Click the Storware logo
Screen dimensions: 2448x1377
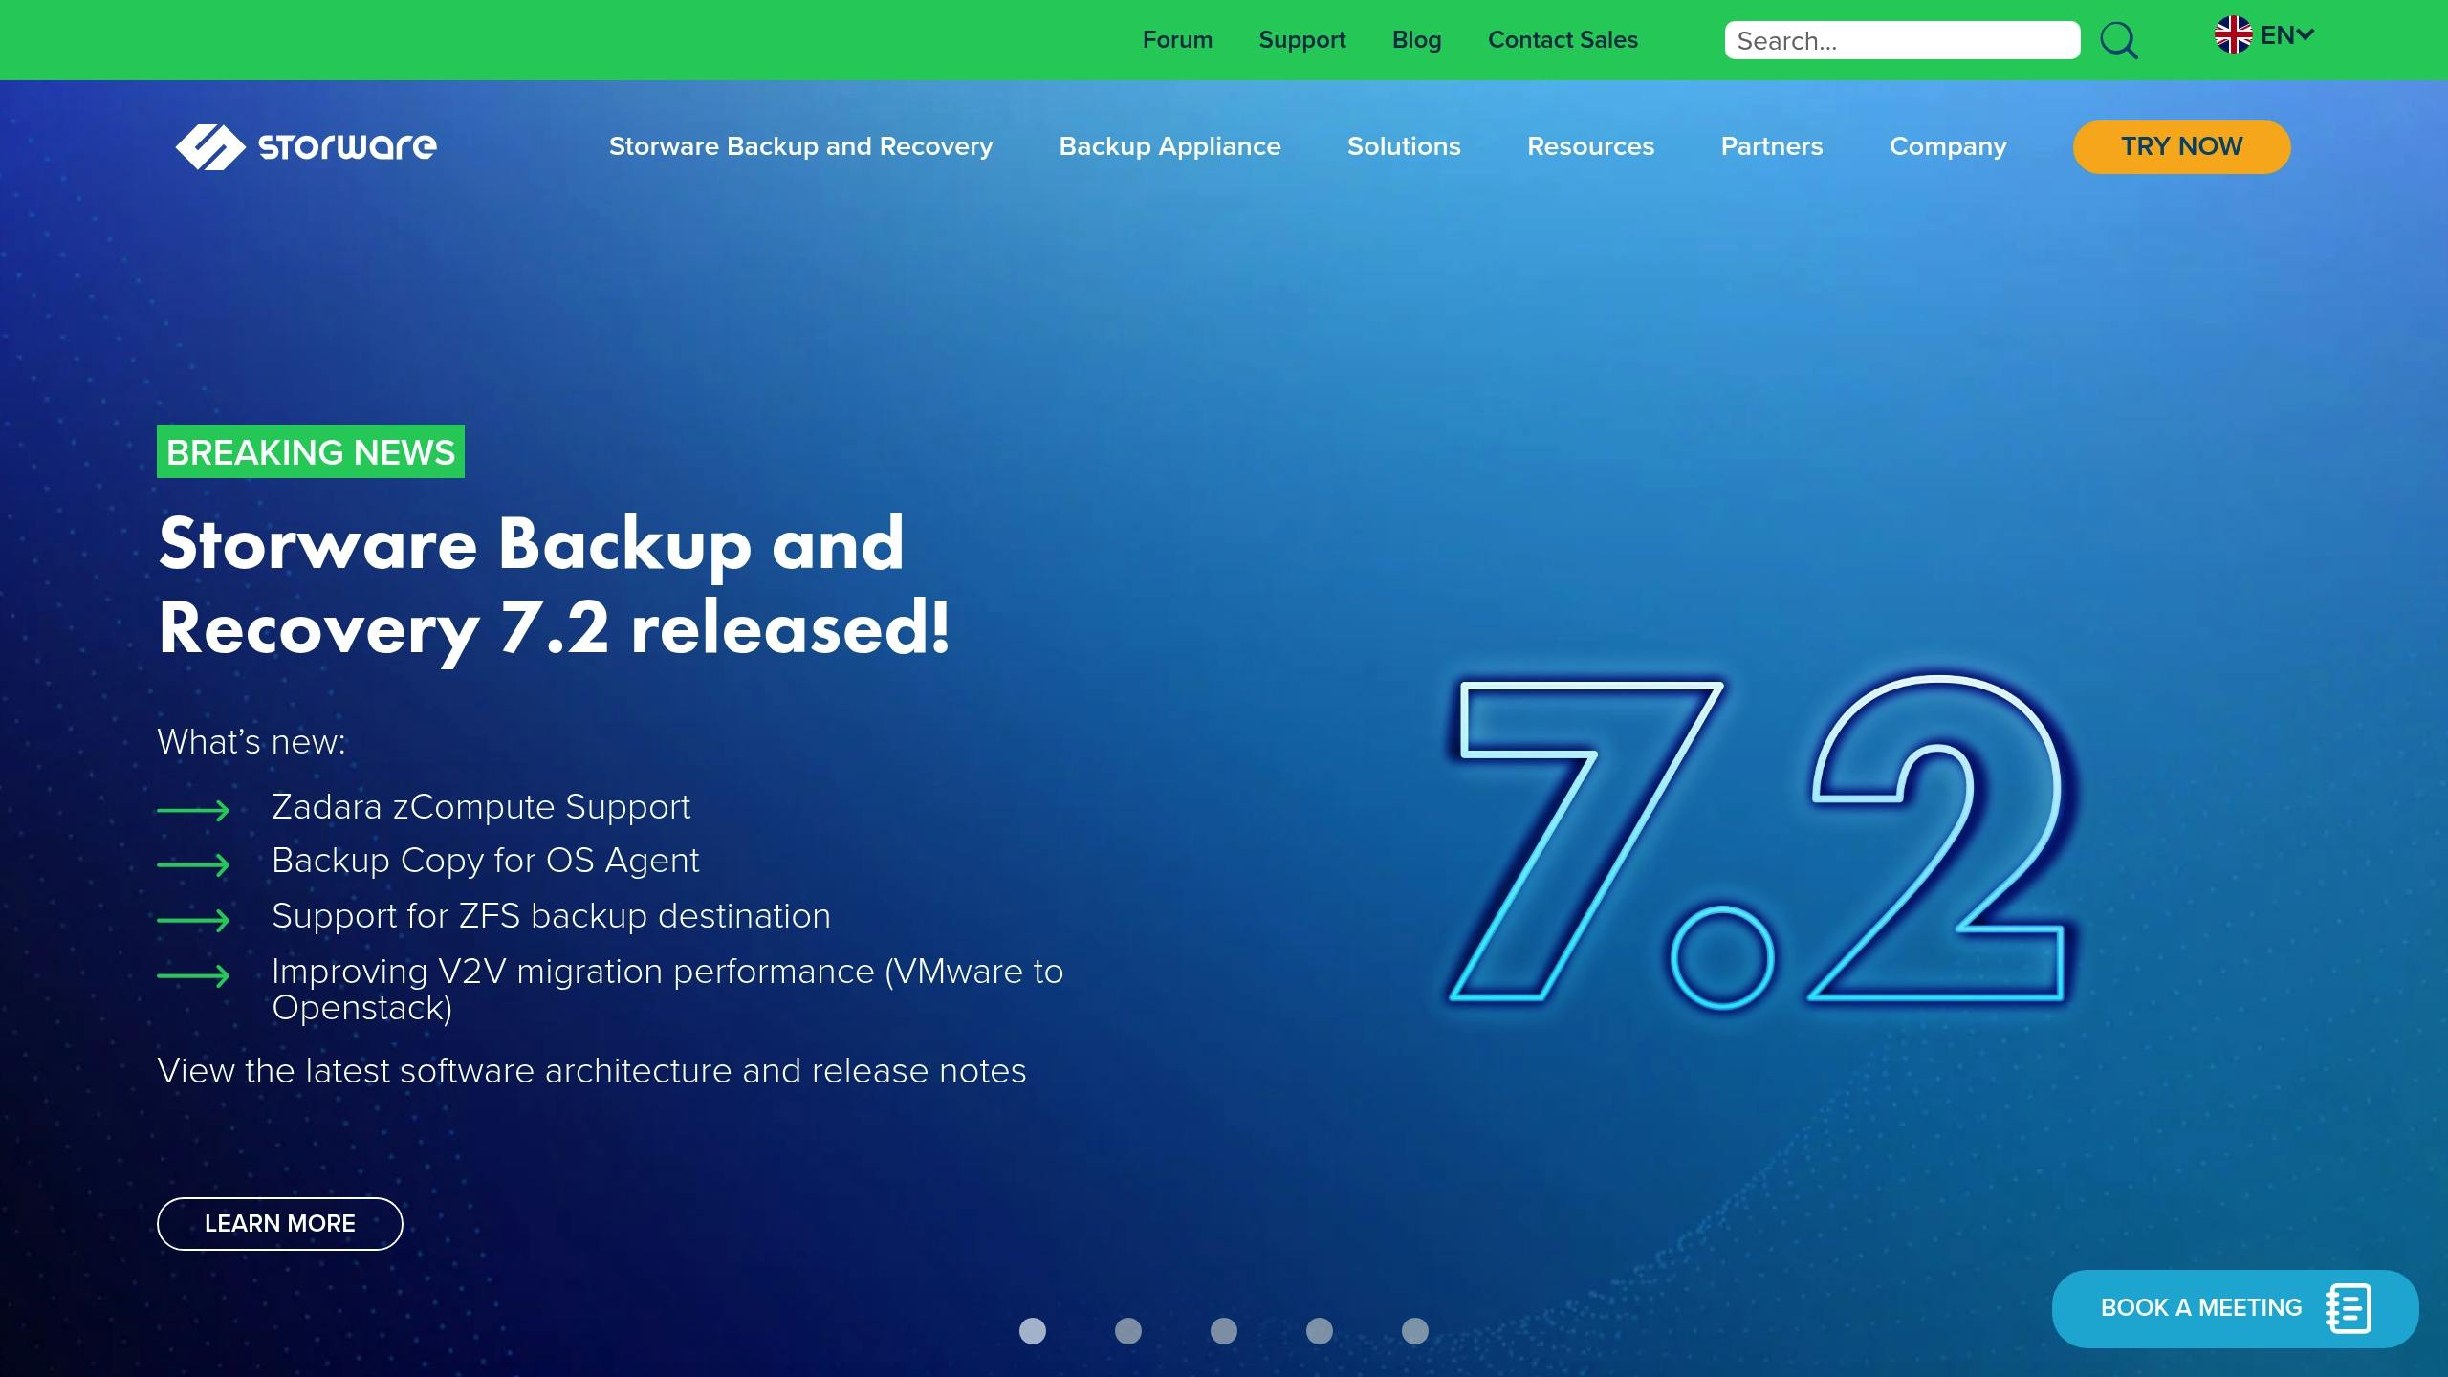pos(306,146)
